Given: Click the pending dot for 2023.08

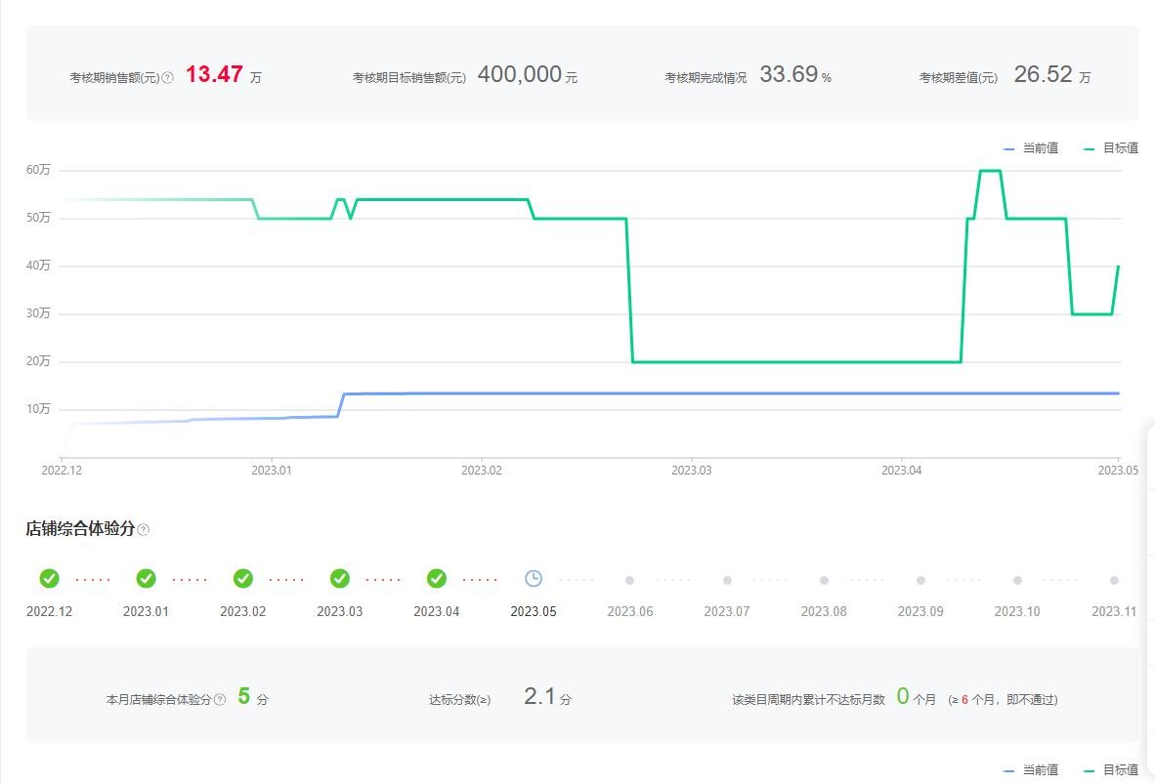Looking at the screenshot, I should click(825, 580).
